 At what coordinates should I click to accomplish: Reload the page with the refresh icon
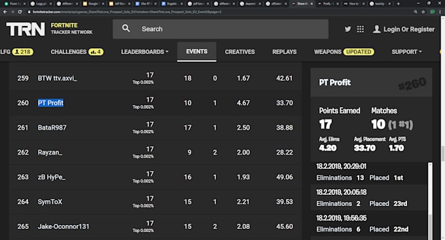[20, 12]
